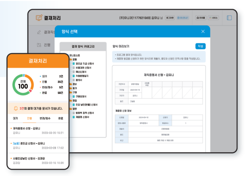
Task: Click the 제증명 신청 정보 section heading
Action: click(x=123, y=111)
